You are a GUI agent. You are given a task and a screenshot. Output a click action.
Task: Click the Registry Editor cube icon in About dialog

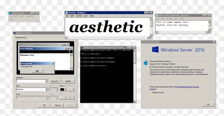pos(146,63)
